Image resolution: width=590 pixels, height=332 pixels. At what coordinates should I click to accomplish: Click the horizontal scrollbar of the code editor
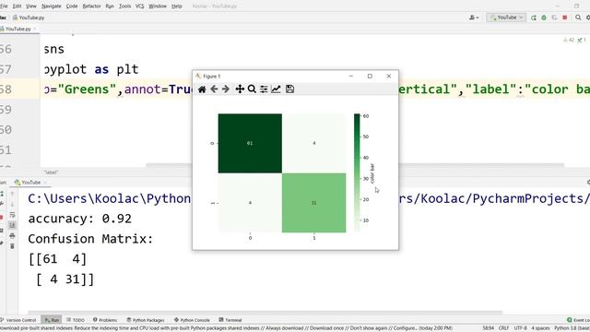(x=355, y=165)
